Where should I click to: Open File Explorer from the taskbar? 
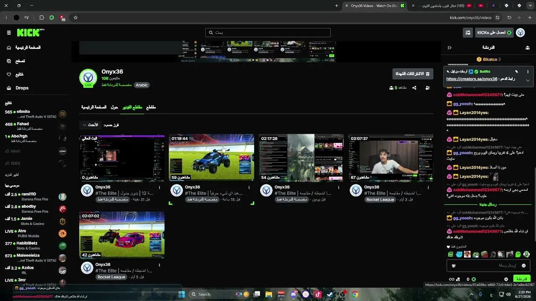(x=269, y=294)
